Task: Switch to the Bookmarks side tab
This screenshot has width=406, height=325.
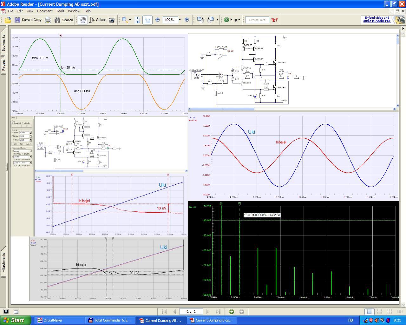Action: [x=3, y=43]
